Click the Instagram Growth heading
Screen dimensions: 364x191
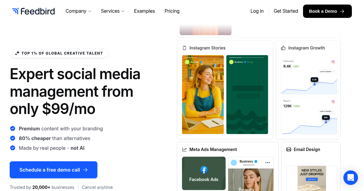[306, 48]
